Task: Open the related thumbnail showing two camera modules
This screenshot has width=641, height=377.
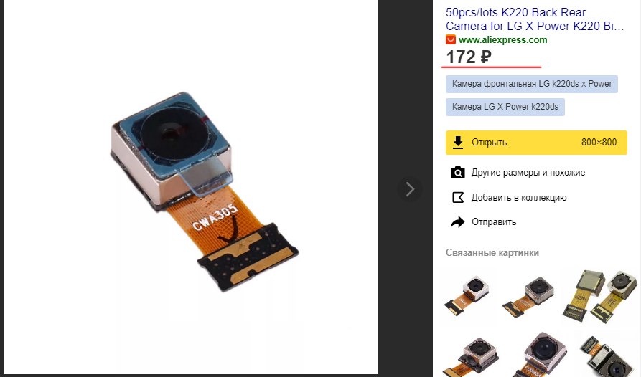Action: click(599, 295)
